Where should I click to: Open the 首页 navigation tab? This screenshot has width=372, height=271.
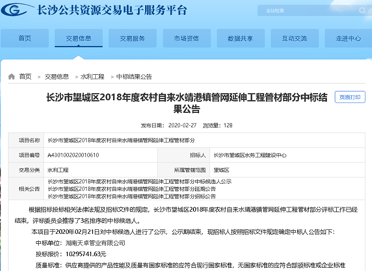(x=25, y=39)
